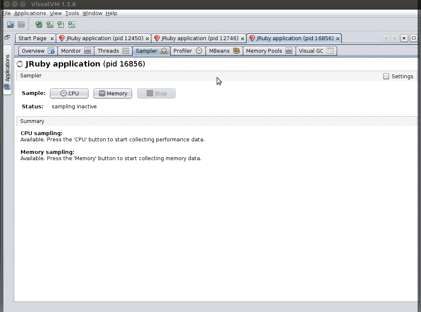Close the pid 12746 tab
Viewport: 421px width, 312px height.
tap(242, 39)
